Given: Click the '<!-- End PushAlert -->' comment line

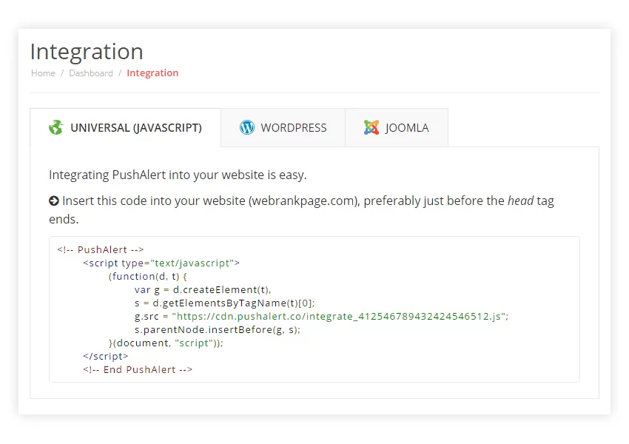Looking at the screenshot, I should pyautogui.click(x=138, y=369).
